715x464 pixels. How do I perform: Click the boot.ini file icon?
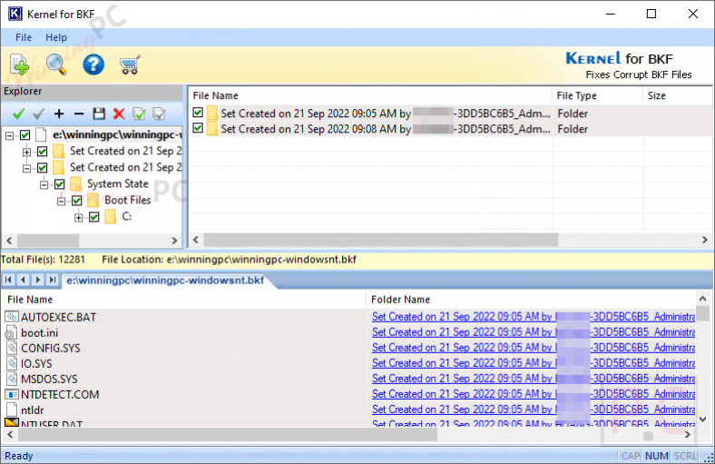click(x=11, y=332)
